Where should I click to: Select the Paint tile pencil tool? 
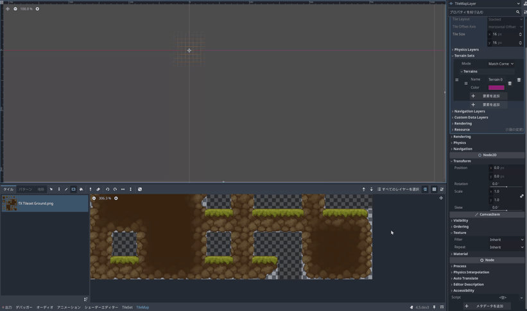click(59, 189)
